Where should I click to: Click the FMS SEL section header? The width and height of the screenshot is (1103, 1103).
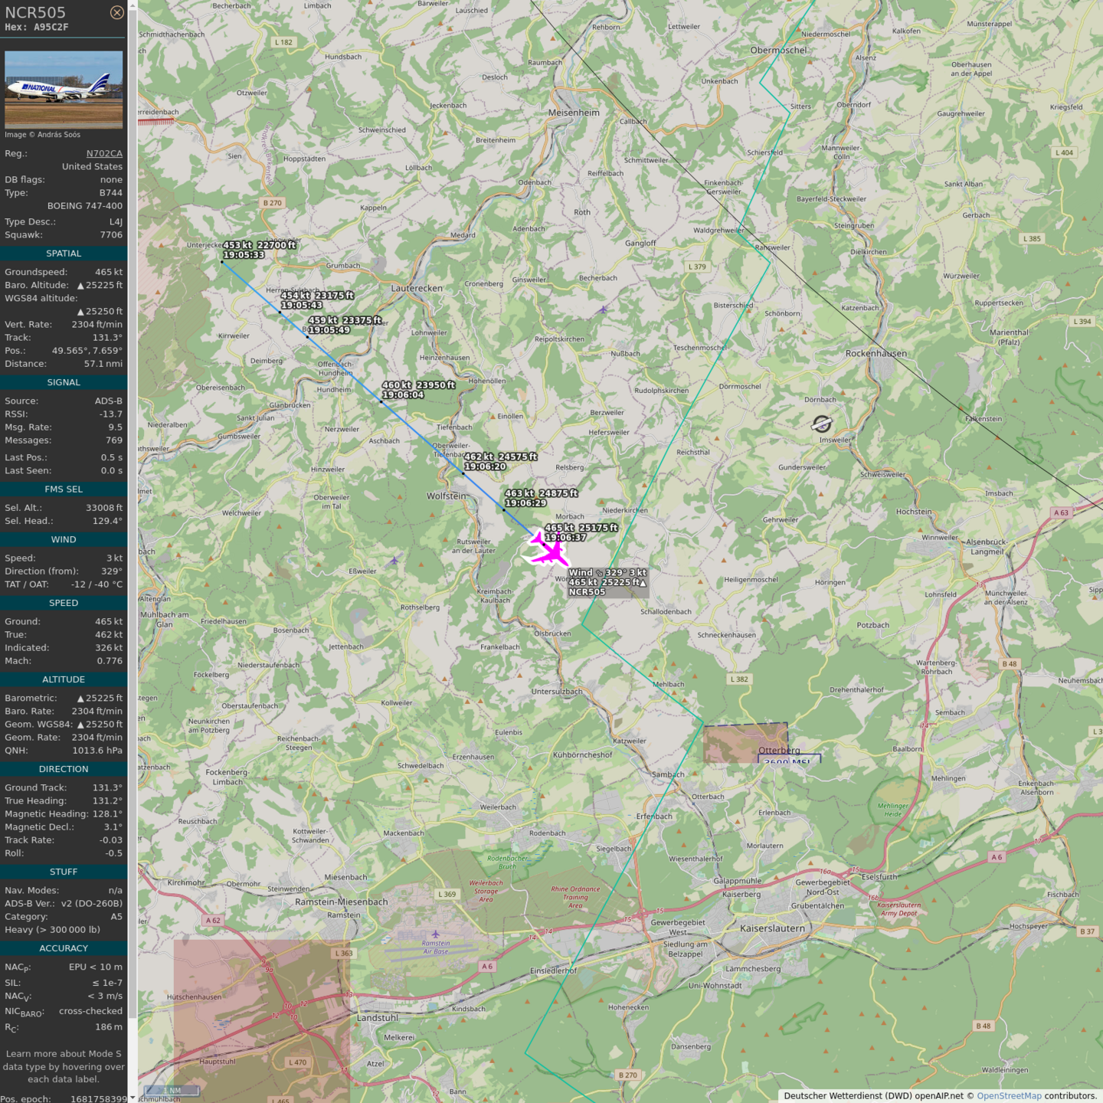[x=64, y=489]
